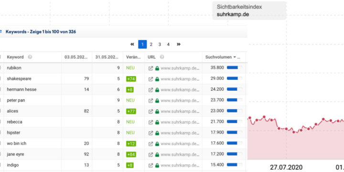Go to last page with double-right arrows
Image resolution: width=344 pixels, height=172 pixels.
[178, 44]
